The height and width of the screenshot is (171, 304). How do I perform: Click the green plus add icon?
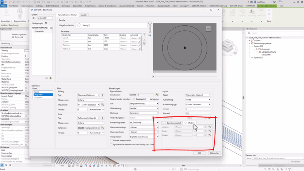[x=51, y=78]
